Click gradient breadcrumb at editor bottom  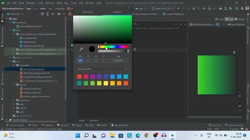(94, 121)
